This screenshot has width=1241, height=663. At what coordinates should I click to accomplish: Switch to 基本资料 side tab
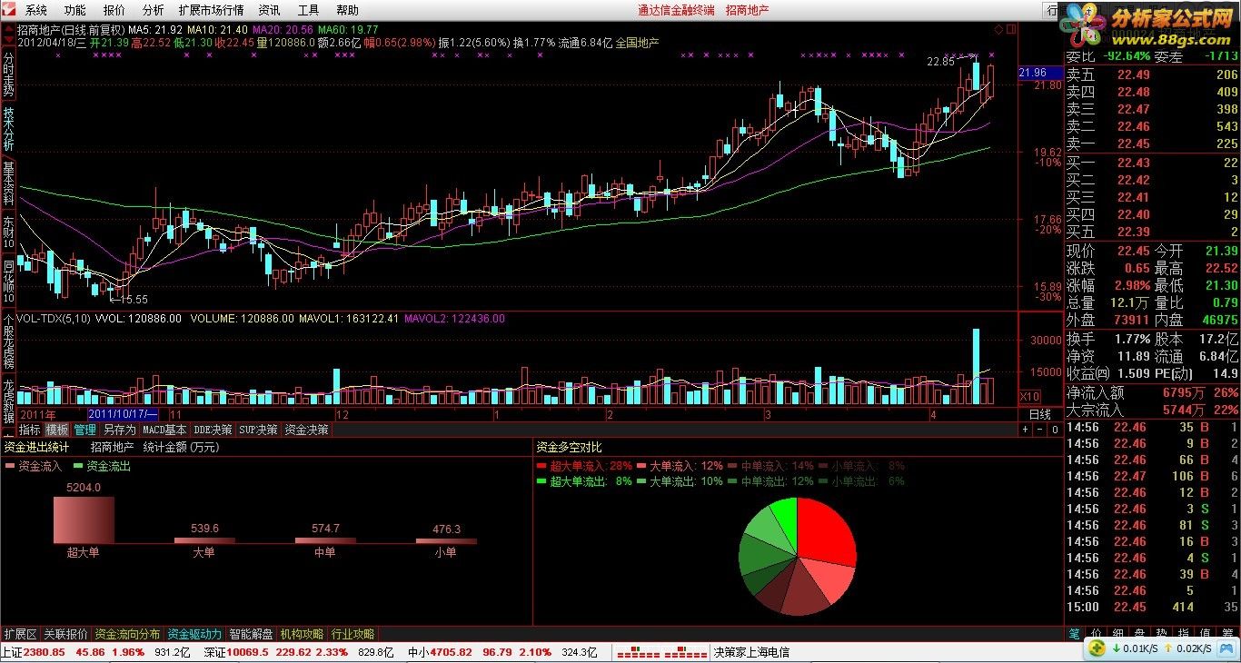coord(8,183)
